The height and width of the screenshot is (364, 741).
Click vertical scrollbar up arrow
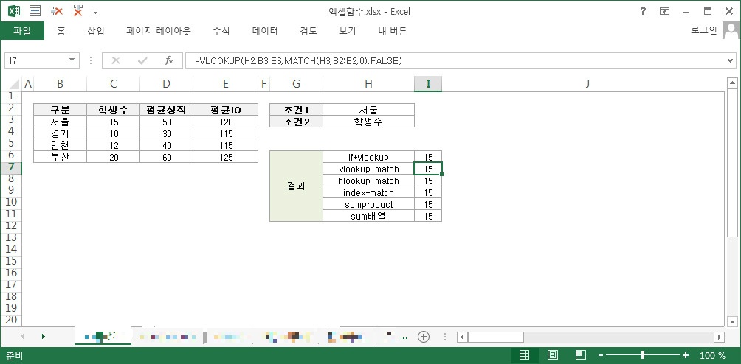[x=732, y=84]
